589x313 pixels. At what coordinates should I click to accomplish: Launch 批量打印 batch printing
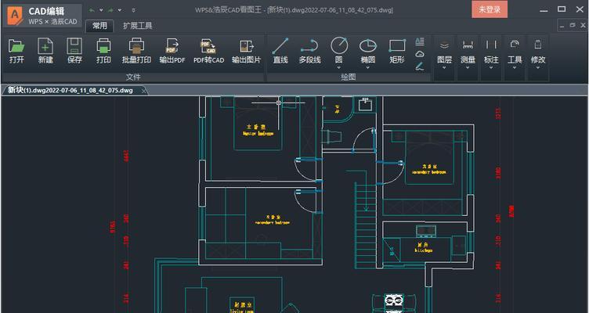(x=137, y=51)
